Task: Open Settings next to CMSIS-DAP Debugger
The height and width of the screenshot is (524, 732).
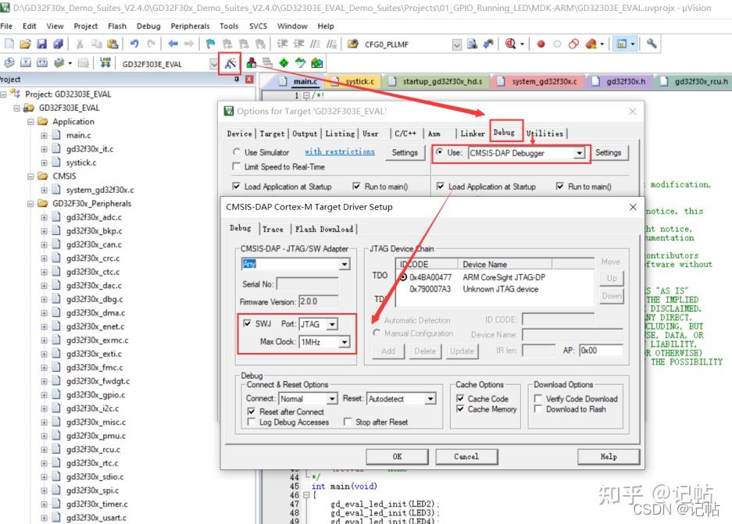Action: 609,152
